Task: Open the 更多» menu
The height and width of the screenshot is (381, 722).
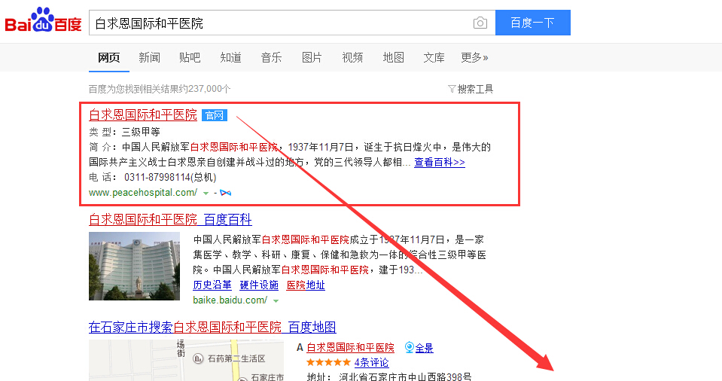Action: click(474, 57)
